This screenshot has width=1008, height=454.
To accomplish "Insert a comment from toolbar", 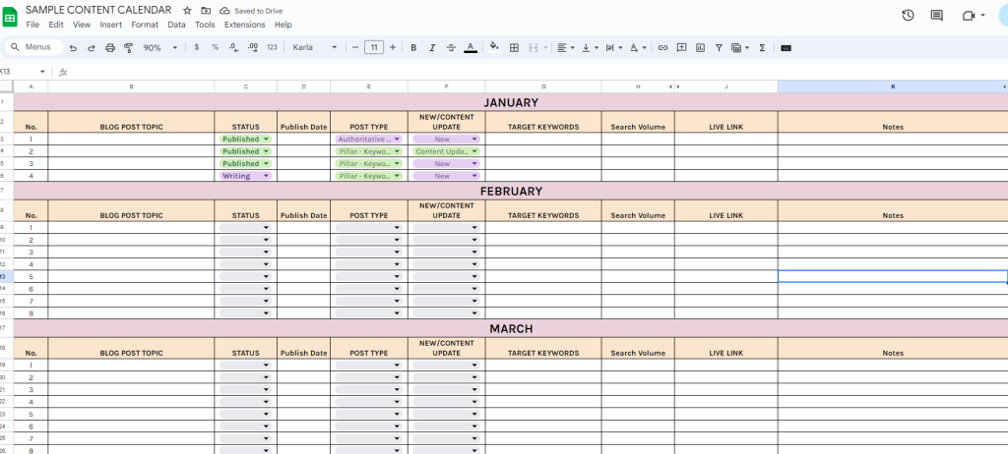I will 681,47.
